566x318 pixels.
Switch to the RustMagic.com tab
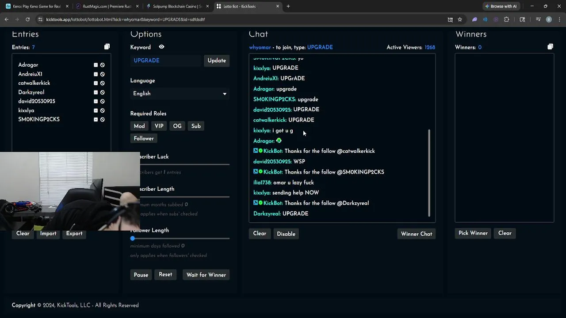(x=106, y=6)
